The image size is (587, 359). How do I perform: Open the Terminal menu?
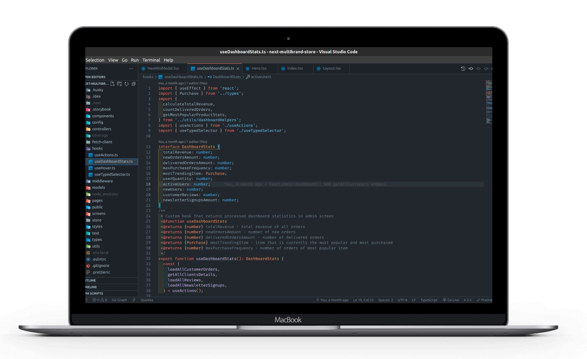[151, 60]
